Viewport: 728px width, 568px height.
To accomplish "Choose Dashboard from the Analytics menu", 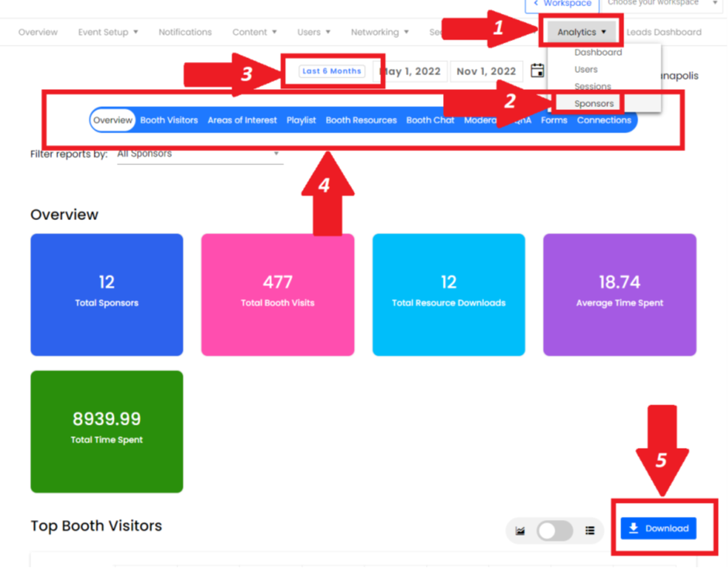I will [x=598, y=53].
